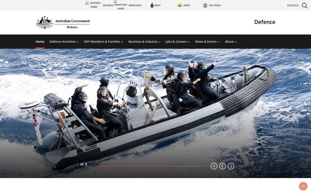This screenshot has height=194, width=311.
Task: Pause the hero image slideshow
Action: [x=214, y=166]
